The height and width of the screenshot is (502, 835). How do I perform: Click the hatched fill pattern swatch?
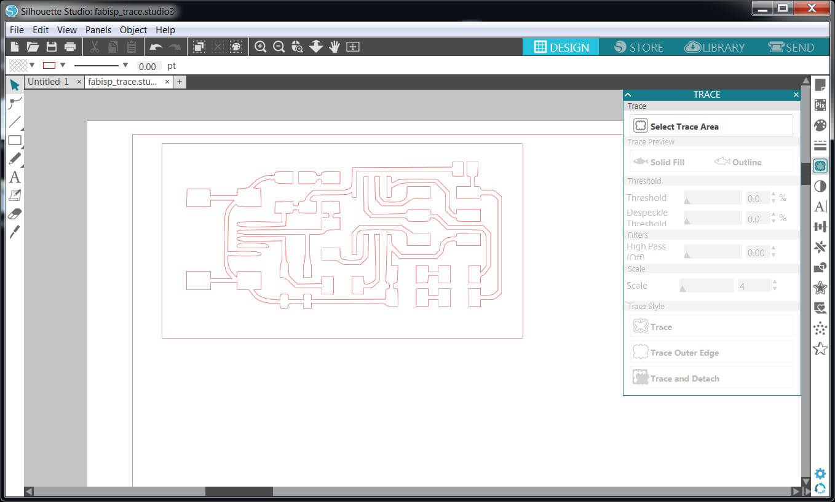pos(18,65)
